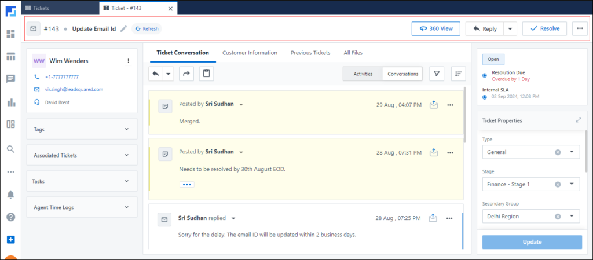
Task: Open more options for 07:25 PM reply
Action: (449, 218)
